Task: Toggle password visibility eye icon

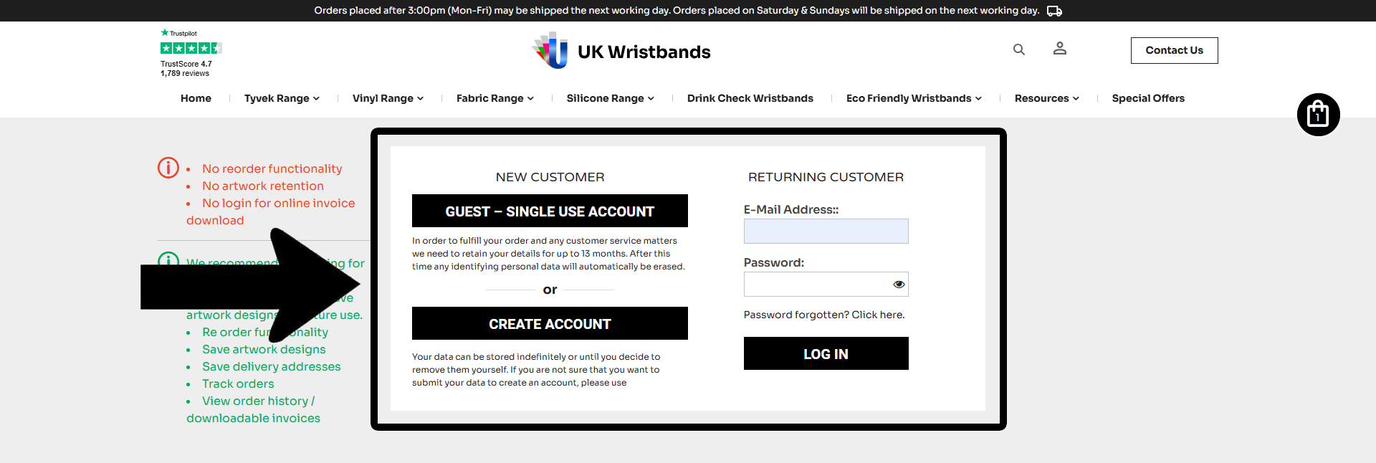Action: (x=899, y=285)
